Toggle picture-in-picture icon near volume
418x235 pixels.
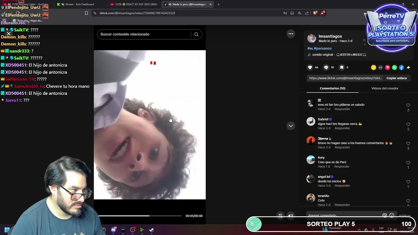point(280,215)
